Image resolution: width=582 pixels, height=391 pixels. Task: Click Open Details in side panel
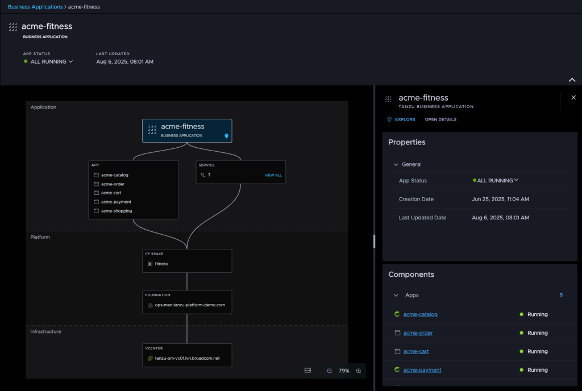(x=440, y=119)
